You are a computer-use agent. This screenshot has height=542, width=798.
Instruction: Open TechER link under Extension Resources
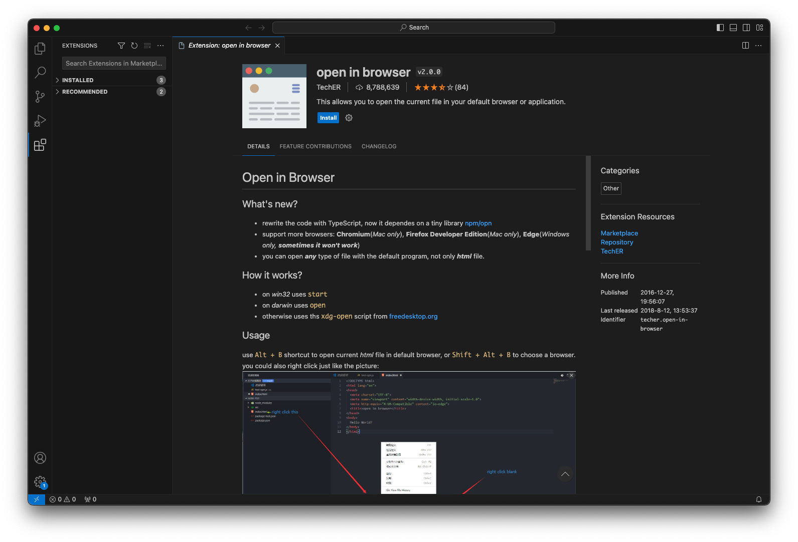(612, 251)
